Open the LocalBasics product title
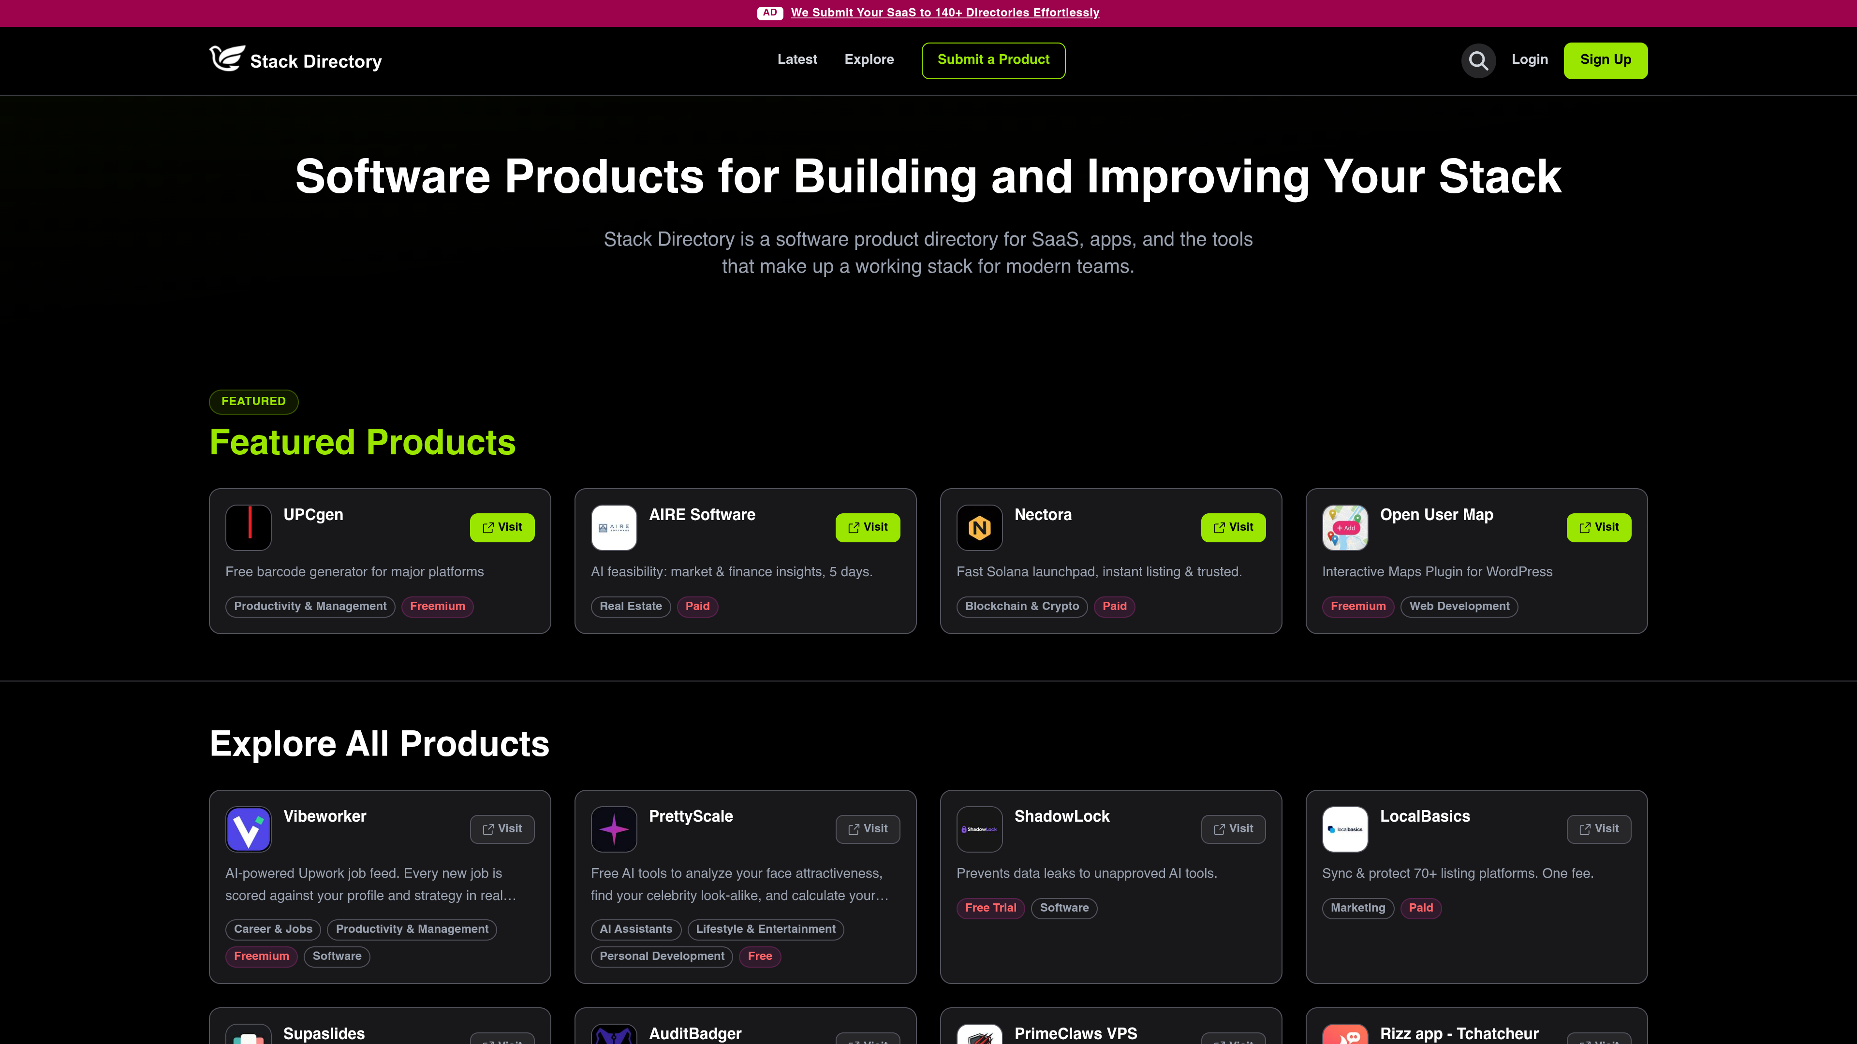This screenshot has height=1044, width=1857. pos(1425,816)
